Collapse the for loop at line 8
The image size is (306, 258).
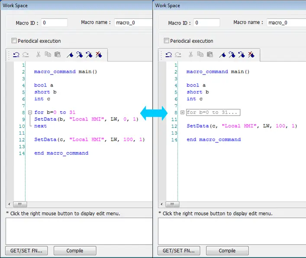coord(30,112)
